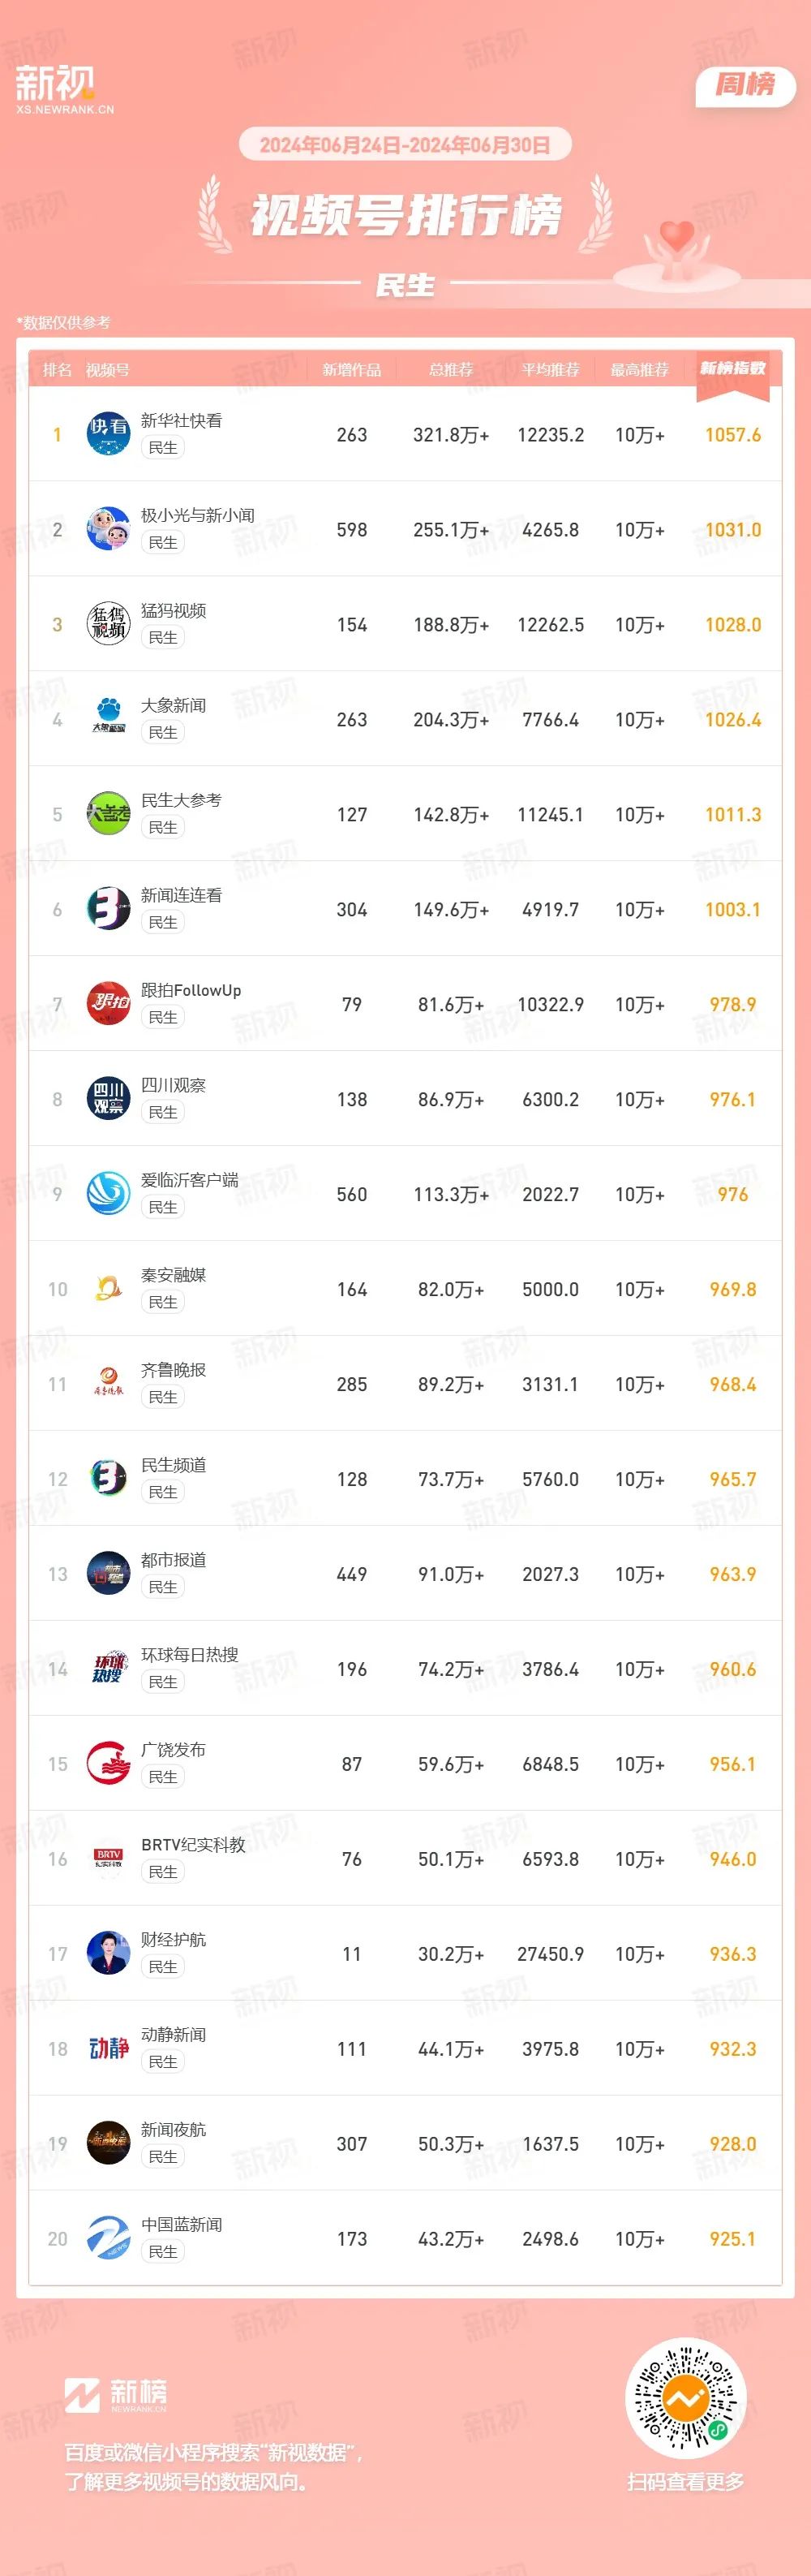Click the QR code at the bottom
This screenshot has width=811, height=2576.
pyautogui.click(x=685, y=2398)
